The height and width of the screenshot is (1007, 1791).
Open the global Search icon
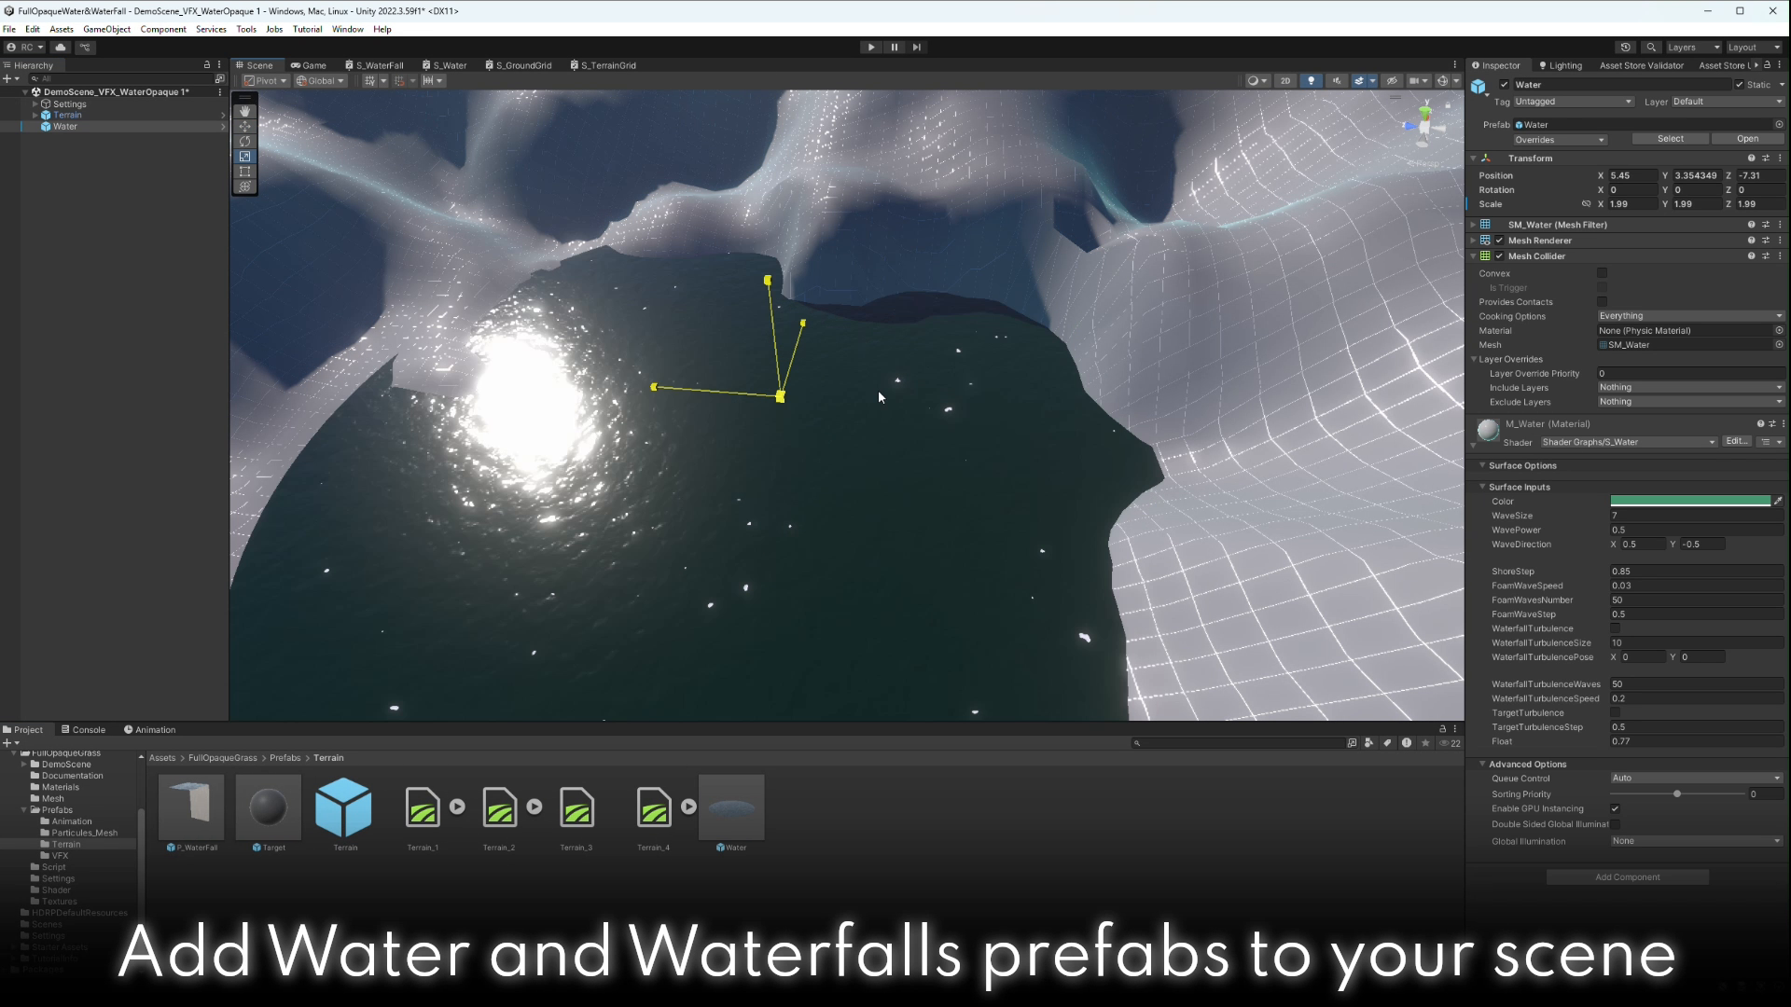1651,48
